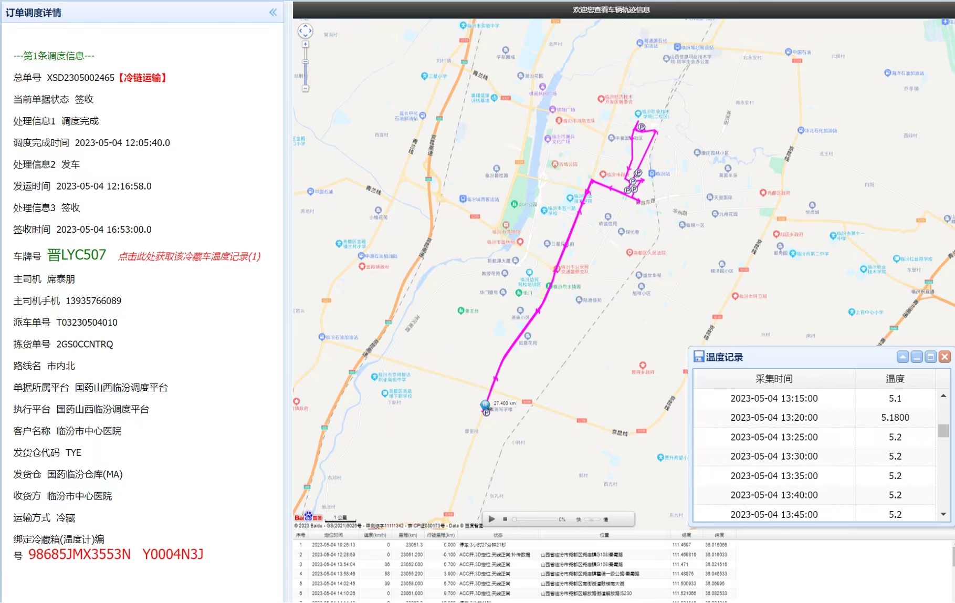Click order number XSD2305002465
955x603 pixels.
[80, 78]
